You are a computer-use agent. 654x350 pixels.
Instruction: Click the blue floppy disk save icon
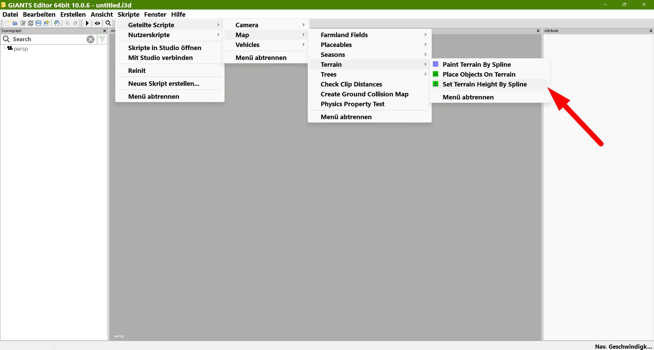click(x=39, y=23)
